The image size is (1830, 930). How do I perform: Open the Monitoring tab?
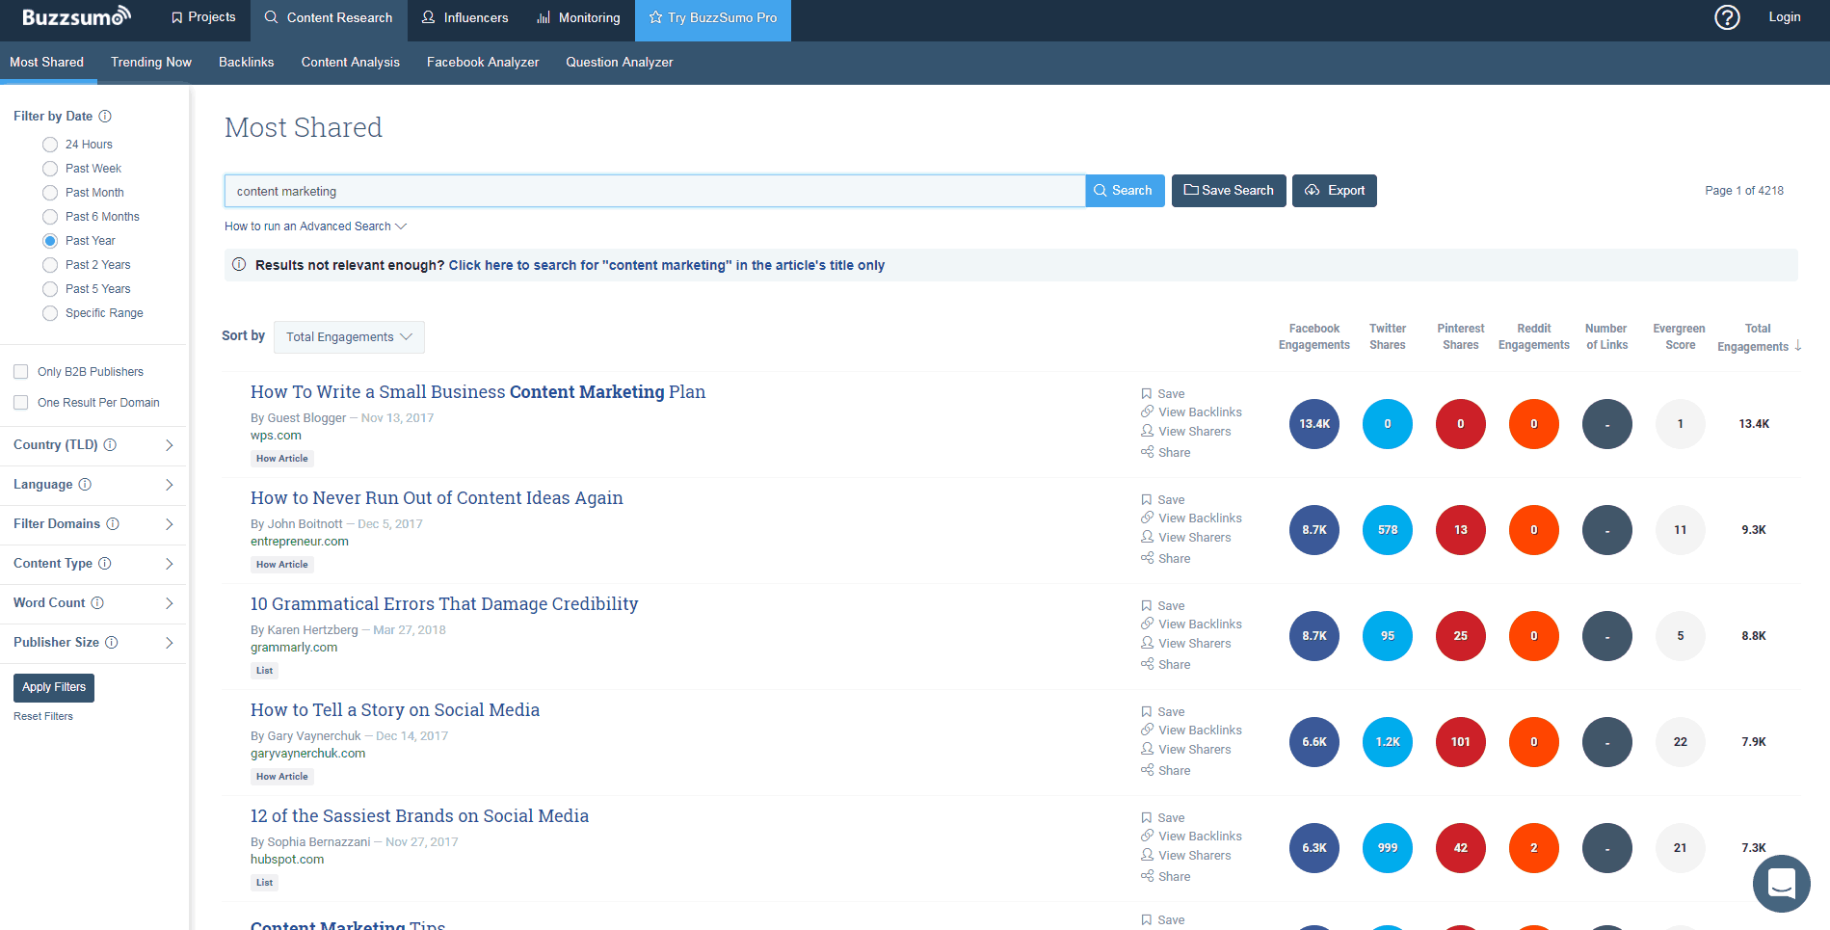tap(578, 17)
